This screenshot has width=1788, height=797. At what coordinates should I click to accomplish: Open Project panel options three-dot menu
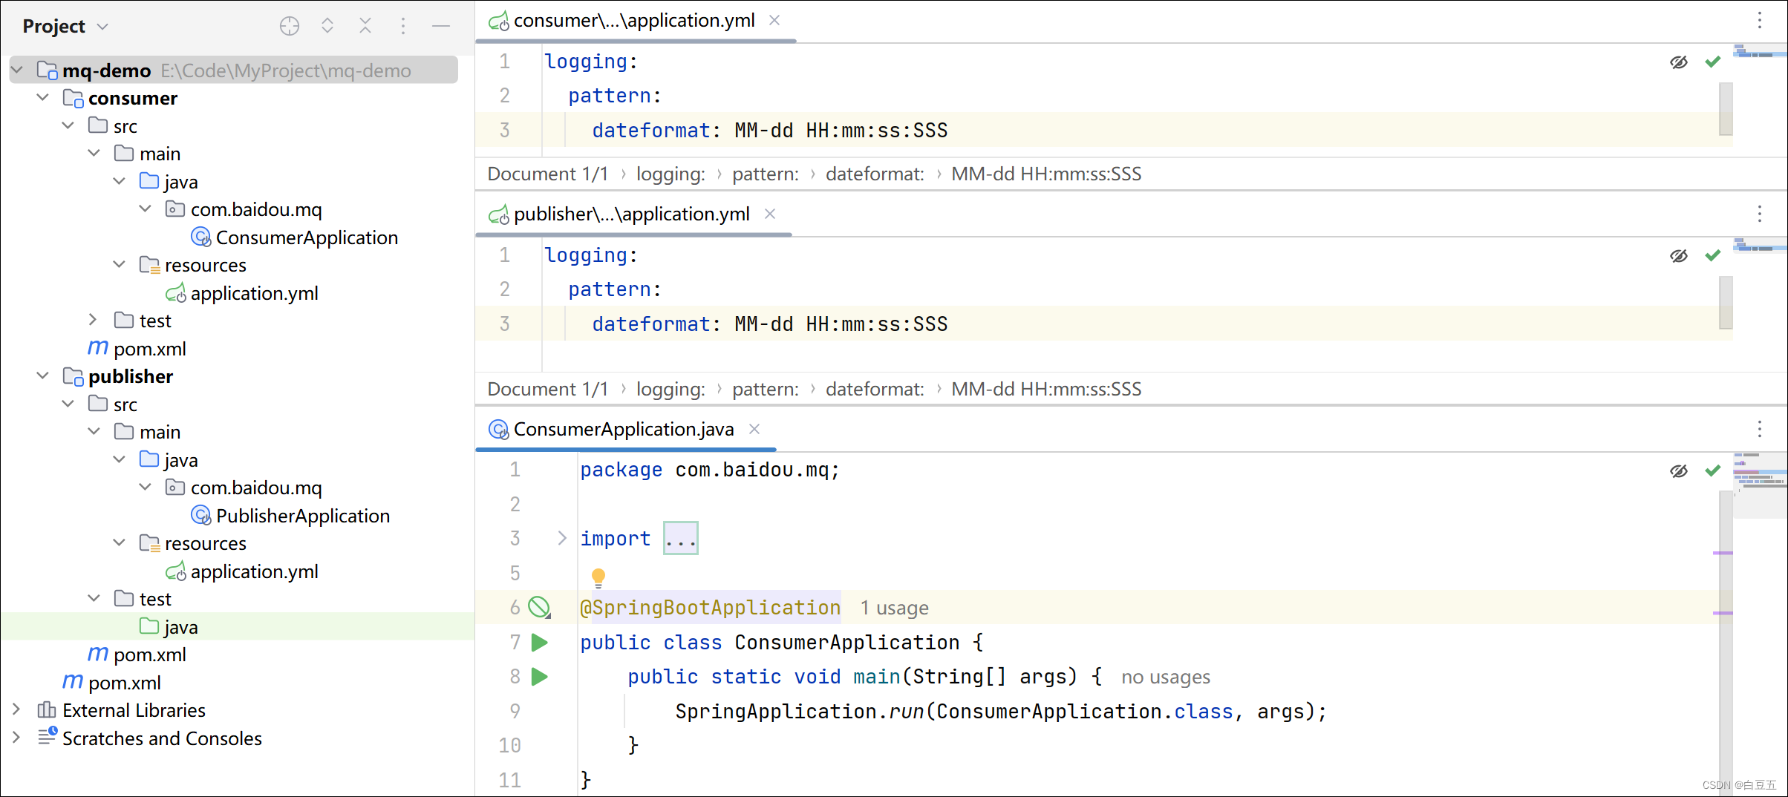pos(403,27)
